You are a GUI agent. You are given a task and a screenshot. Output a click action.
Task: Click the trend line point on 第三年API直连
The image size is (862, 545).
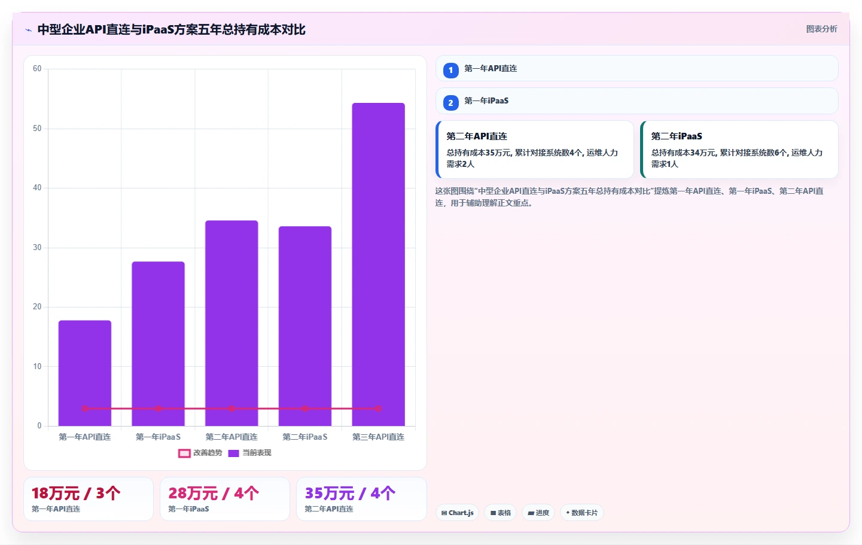[x=378, y=409]
